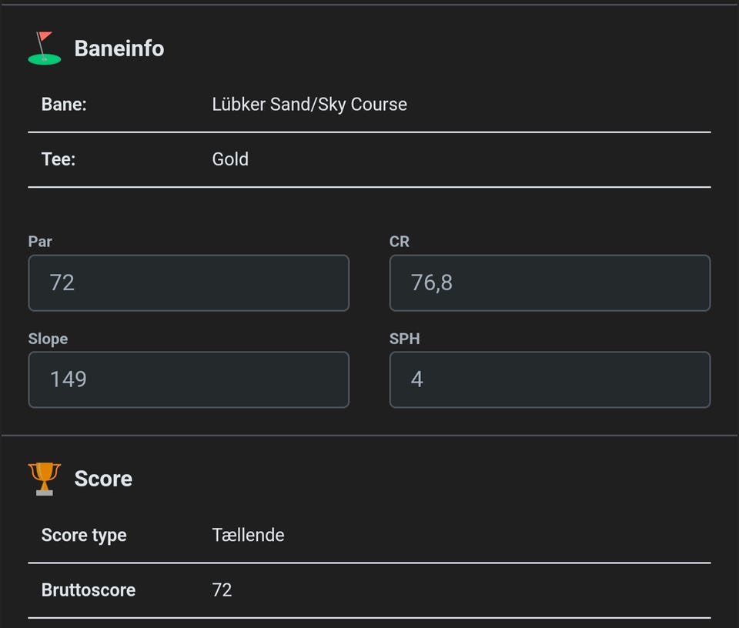Click the Lübker Sand/Sky Course name
This screenshot has height=628, width=739.
point(309,105)
